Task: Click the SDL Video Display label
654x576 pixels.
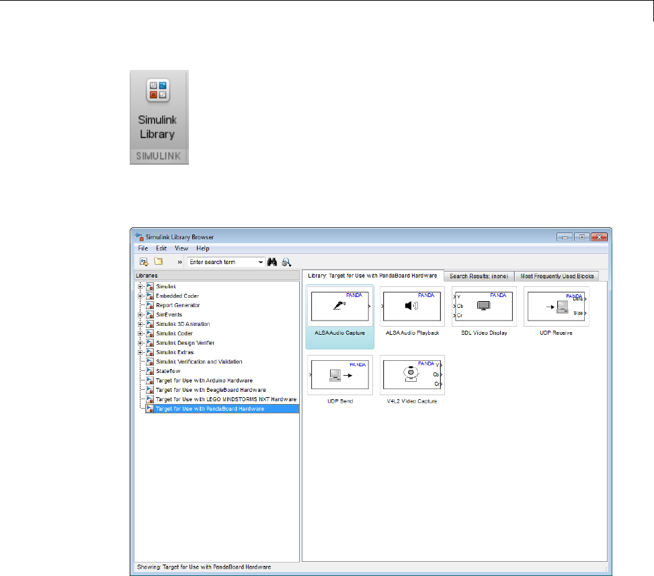Action: pyautogui.click(x=484, y=333)
